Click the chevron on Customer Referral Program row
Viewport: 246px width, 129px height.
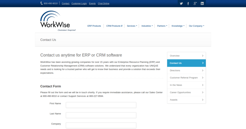coord(203,78)
